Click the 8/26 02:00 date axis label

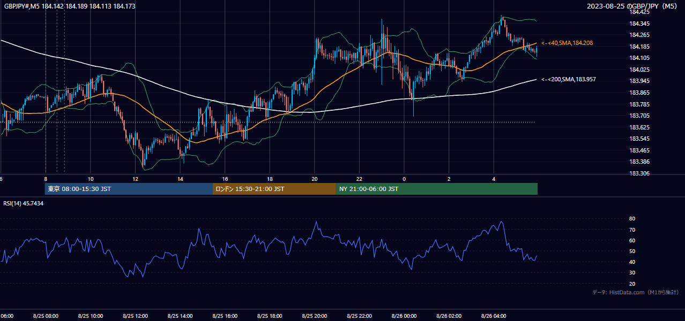click(x=449, y=316)
